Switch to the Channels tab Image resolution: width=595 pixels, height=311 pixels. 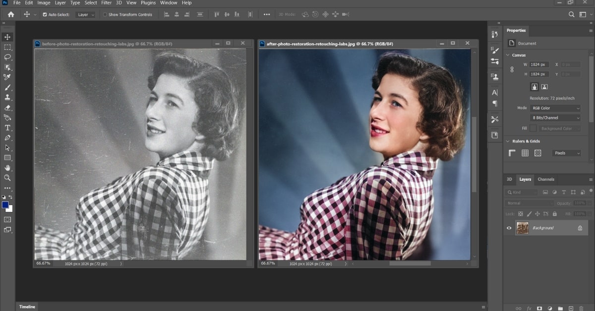[546, 179]
